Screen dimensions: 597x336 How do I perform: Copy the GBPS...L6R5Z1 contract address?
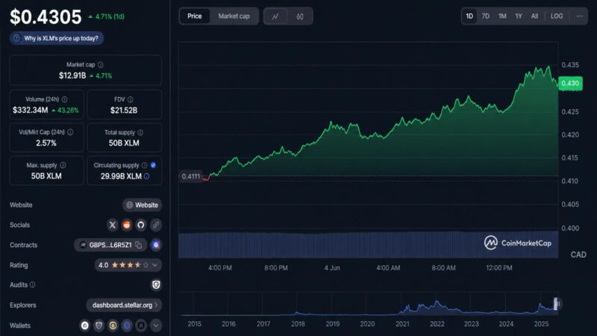coord(139,245)
